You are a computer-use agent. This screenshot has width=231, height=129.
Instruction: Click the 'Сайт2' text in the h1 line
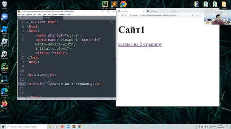40,75
